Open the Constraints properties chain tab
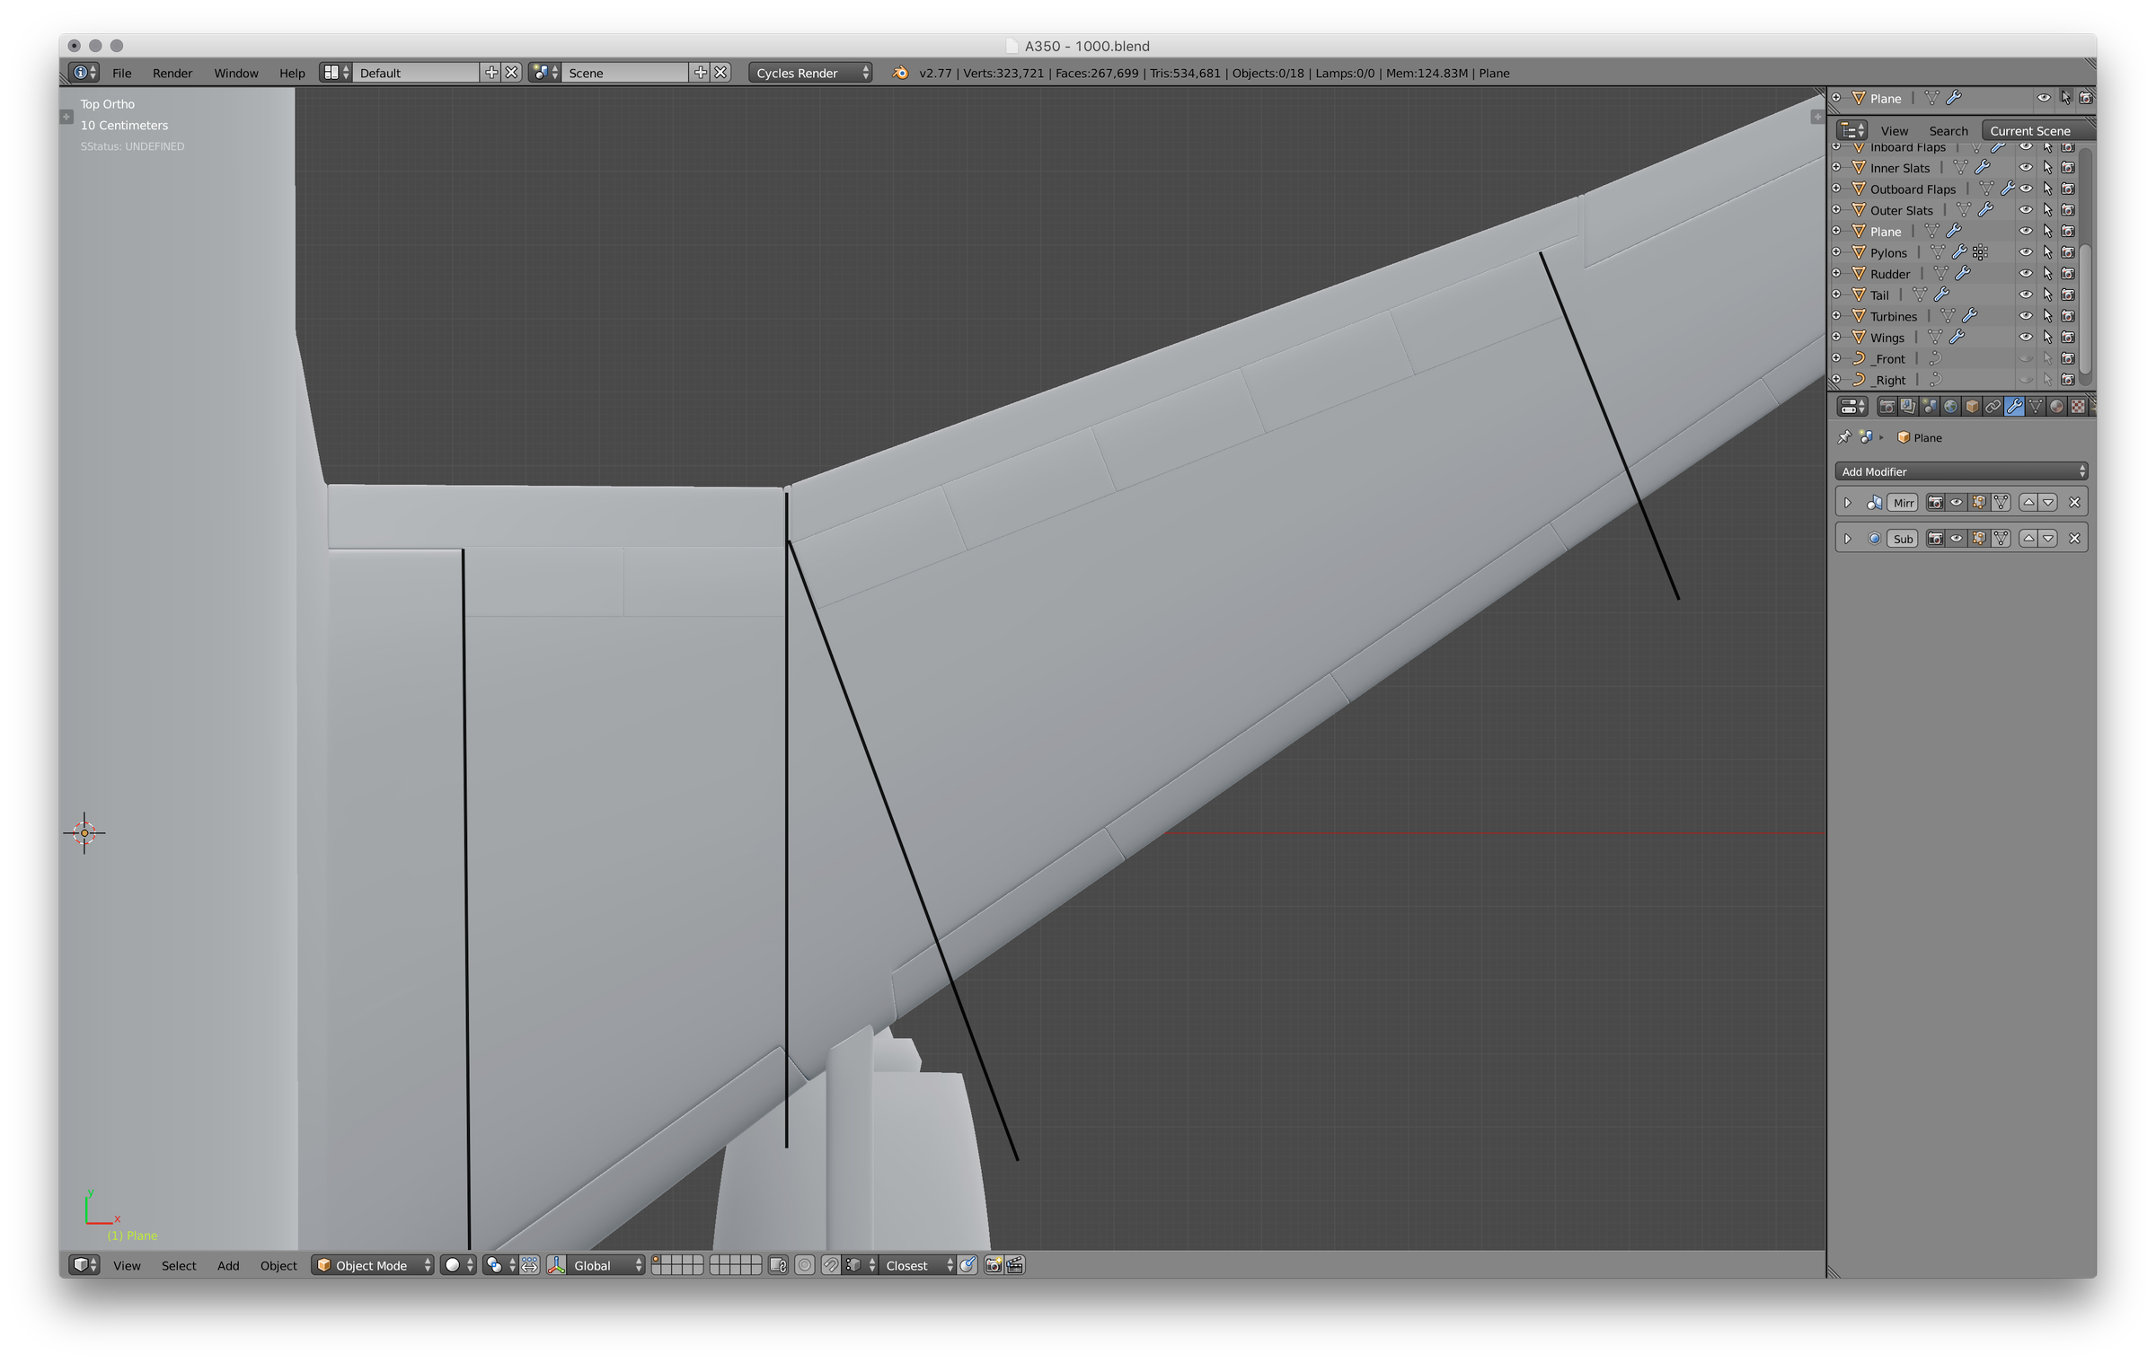The height and width of the screenshot is (1363, 2156). point(1993,407)
